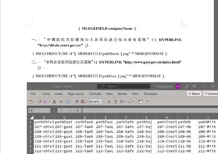Click the Share button
Image resolution: width=218 pixels, height=154 pixels.
coord(194,94)
